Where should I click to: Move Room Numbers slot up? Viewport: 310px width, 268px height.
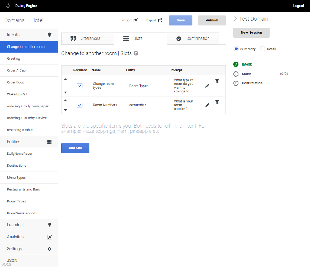66,100
